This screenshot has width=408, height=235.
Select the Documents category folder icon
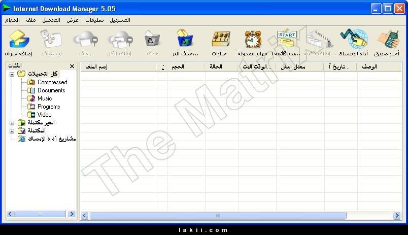click(31, 90)
